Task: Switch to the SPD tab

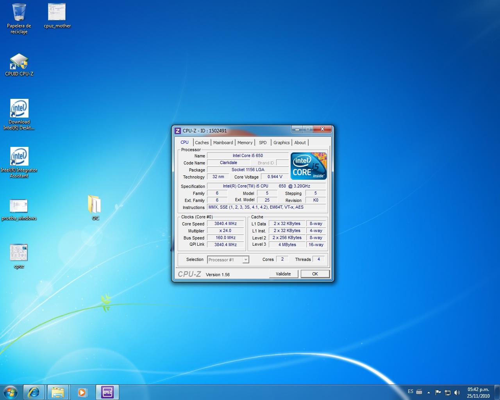Action: 263,143
